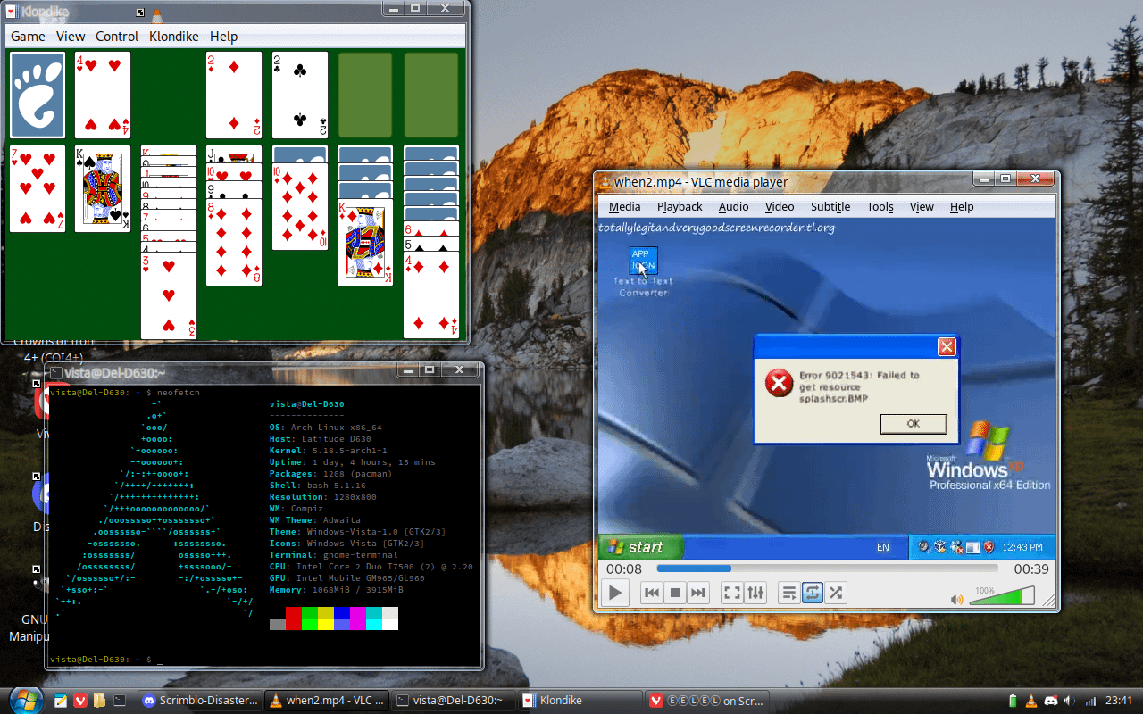
Task: Select the 2 of clubs foundation card
Action: point(300,95)
